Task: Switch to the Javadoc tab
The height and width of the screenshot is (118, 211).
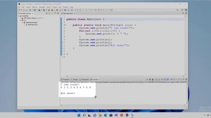Action: coord(75,79)
